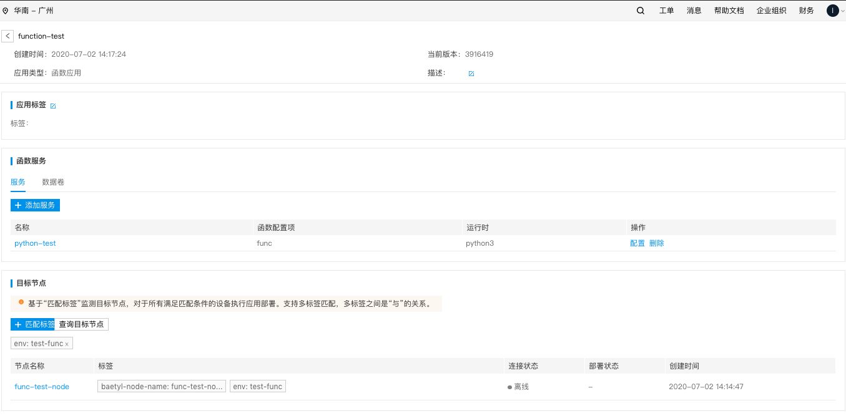The height and width of the screenshot is (416, 846).
Task: Click the 部署状态 column header
Action: pos(603,366)
